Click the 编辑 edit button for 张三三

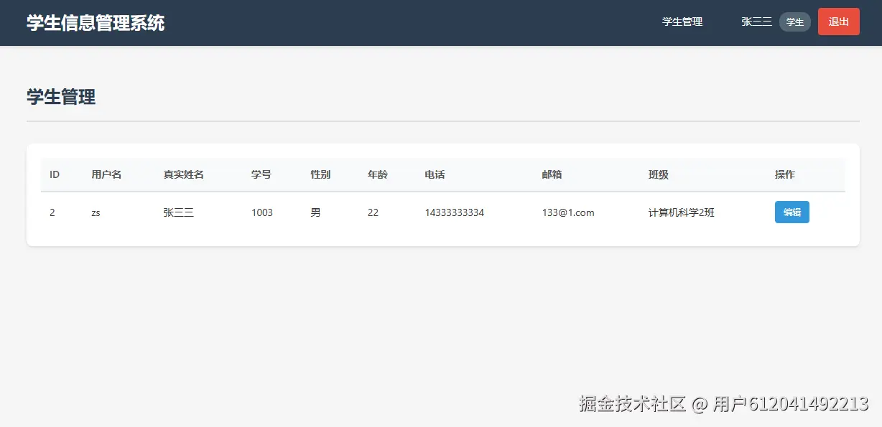tap(792, 212)
